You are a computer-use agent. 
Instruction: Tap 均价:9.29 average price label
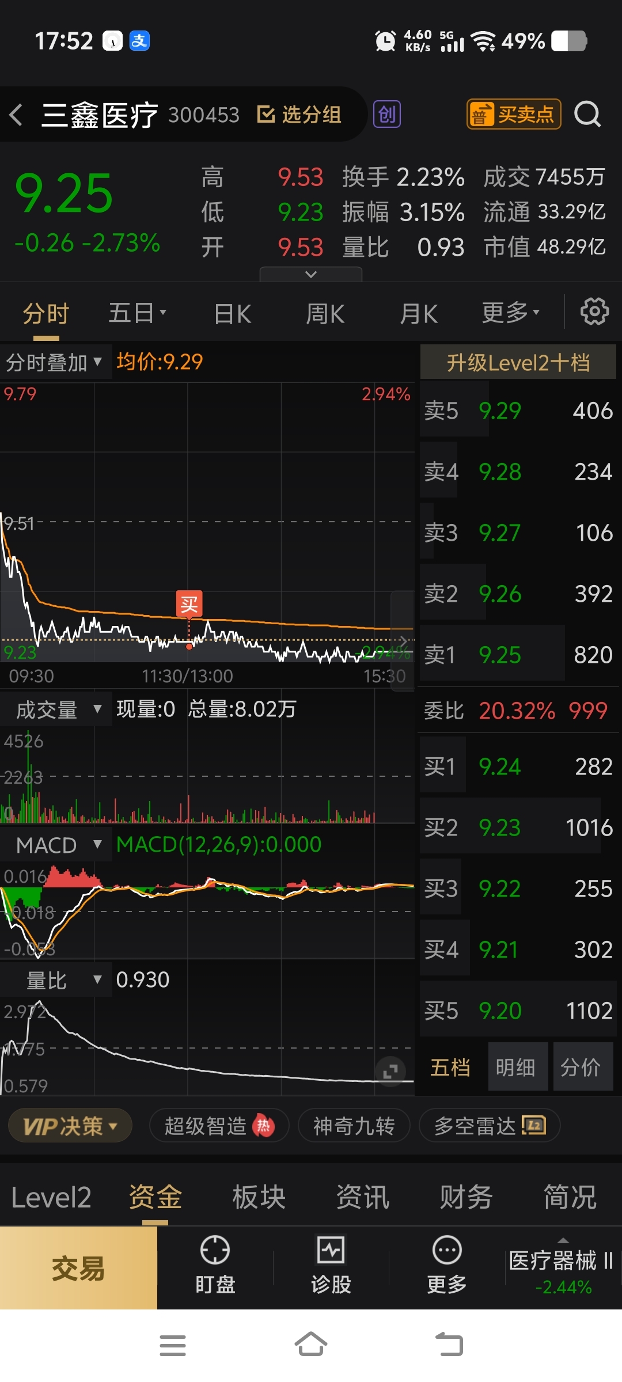160,362
